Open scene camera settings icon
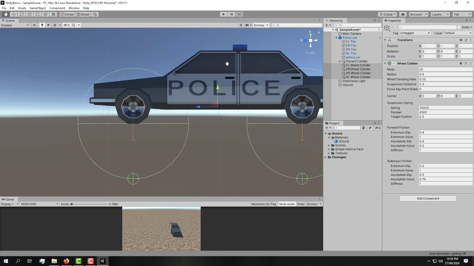474x266 pixels. (247, 25)
